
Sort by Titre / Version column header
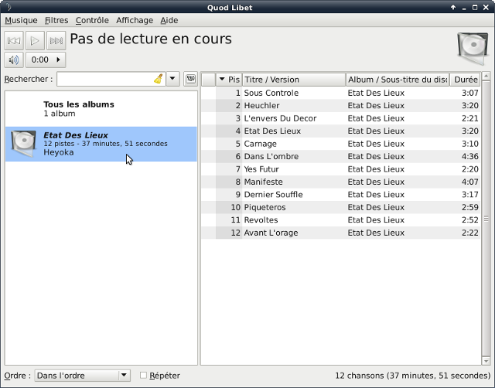pos(293,80)
